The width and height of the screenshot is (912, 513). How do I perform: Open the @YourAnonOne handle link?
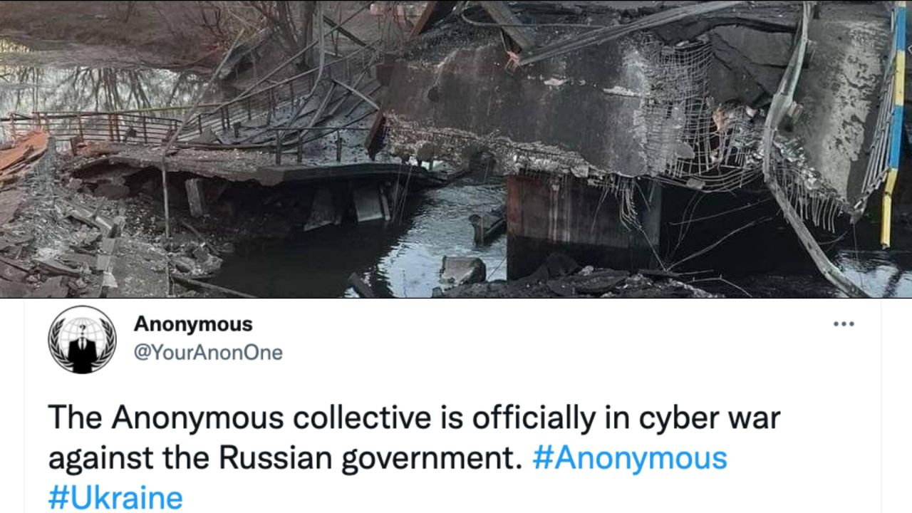point(208,353)
